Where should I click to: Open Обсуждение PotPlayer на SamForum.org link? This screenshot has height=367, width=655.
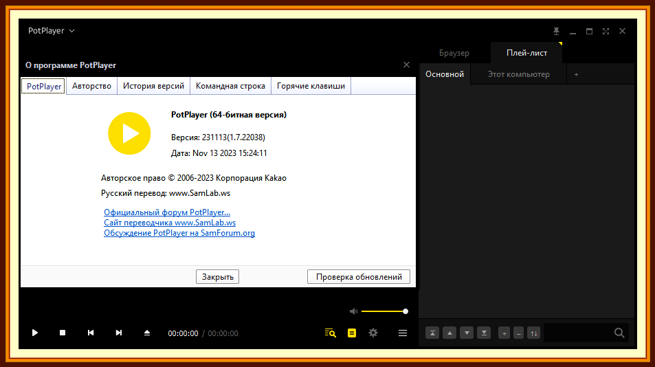pyautogui.click(x=179, y=233)
